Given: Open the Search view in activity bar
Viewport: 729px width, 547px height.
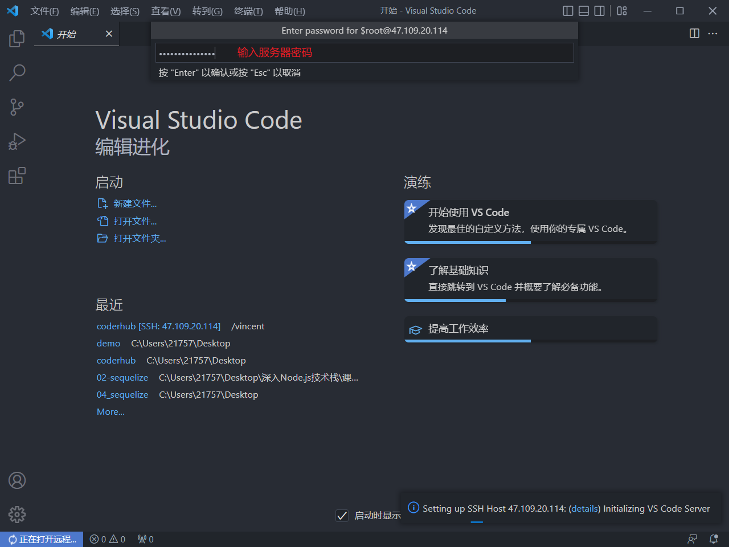Looking at the screenshot, I should (x=17, y=73).
